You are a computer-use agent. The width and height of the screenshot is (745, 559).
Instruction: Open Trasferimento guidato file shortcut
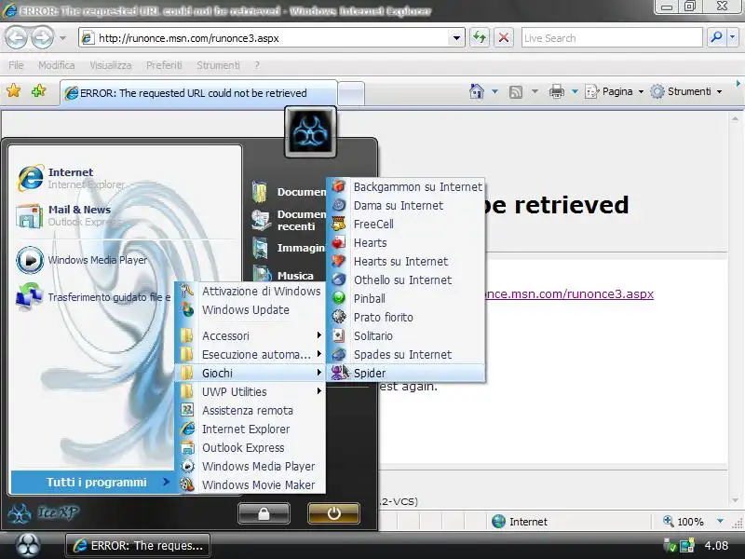(x=92, y=297)
